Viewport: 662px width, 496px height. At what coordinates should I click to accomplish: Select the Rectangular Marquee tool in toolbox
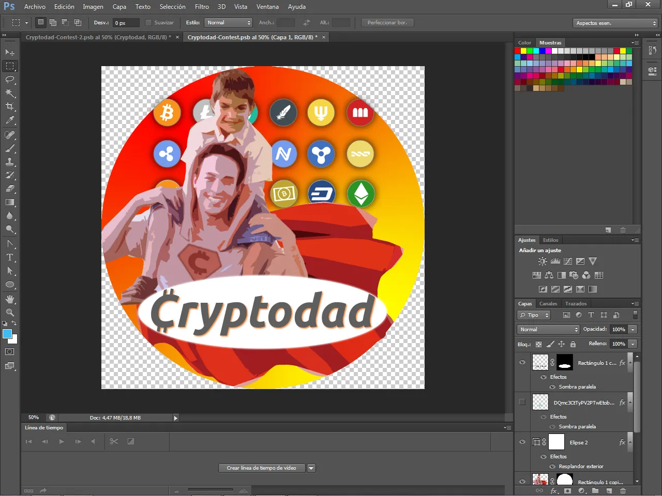pyautogui.click(x=10, y=66)
